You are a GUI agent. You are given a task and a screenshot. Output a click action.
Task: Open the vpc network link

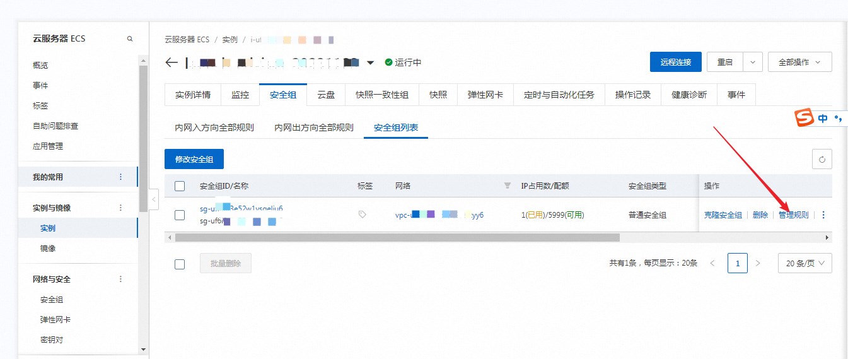tap(439, 215)
